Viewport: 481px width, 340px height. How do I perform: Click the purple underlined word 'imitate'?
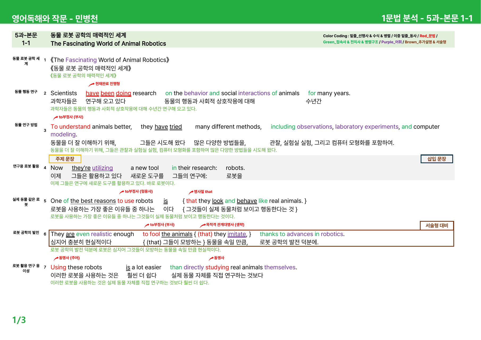(x=237, y=234)
